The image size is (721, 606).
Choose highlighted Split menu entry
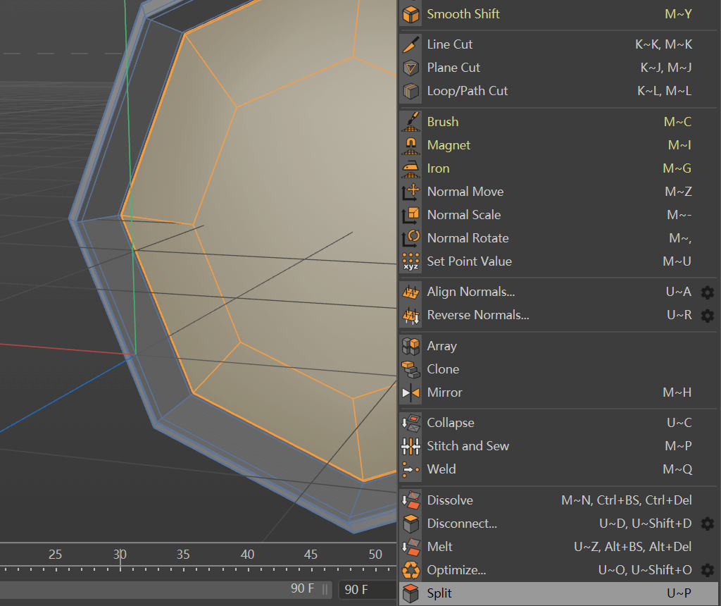point(558,593)
